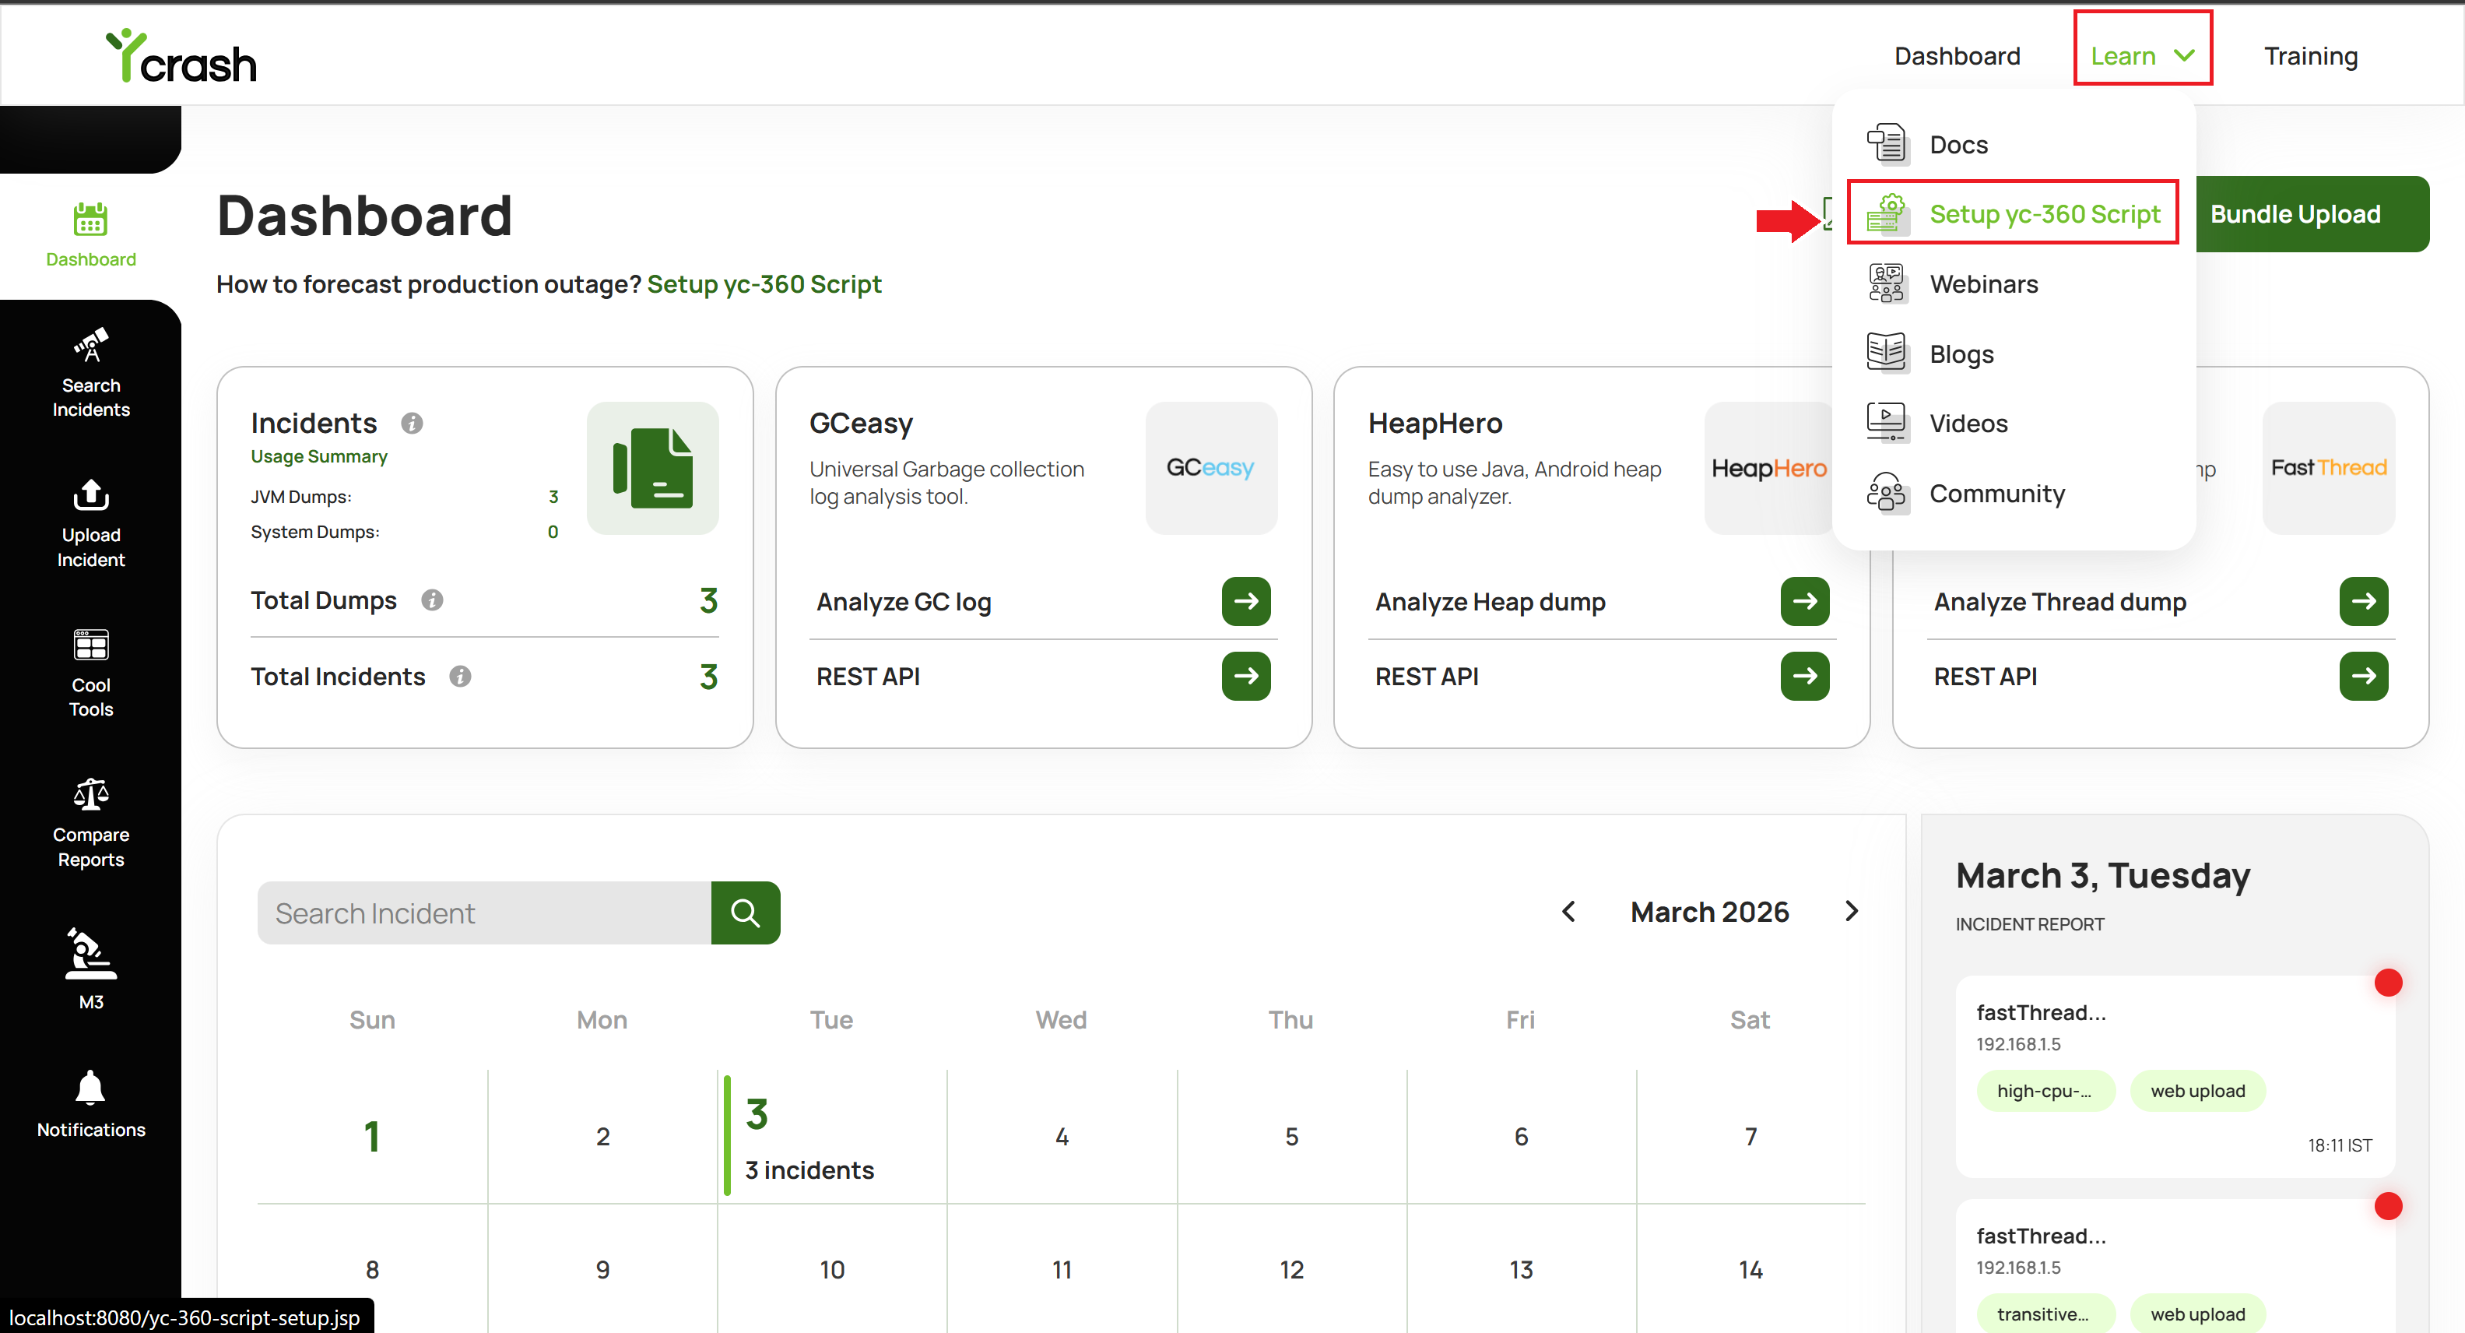Click Analyze Heap dump label

(x=1490, y=602)
